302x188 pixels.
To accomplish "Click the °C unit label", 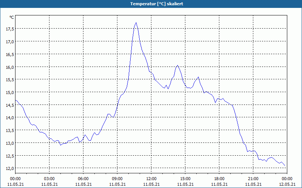I will (x=12, y=17).
